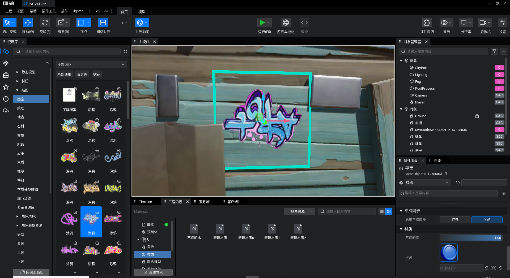This screenshot has width=510, height=278.
Task: Open the 插件商店 plugin store
Action: click(x=427, y=23)
